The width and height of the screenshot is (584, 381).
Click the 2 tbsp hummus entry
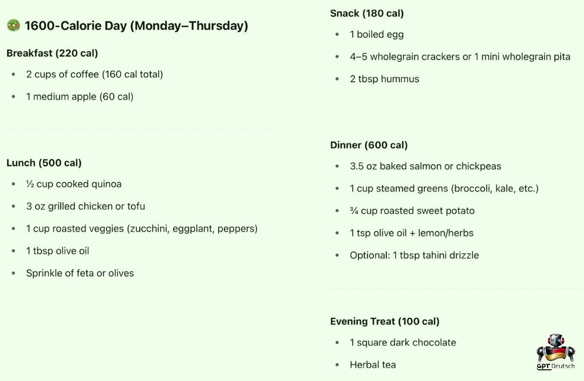click(x=384, y=79)
